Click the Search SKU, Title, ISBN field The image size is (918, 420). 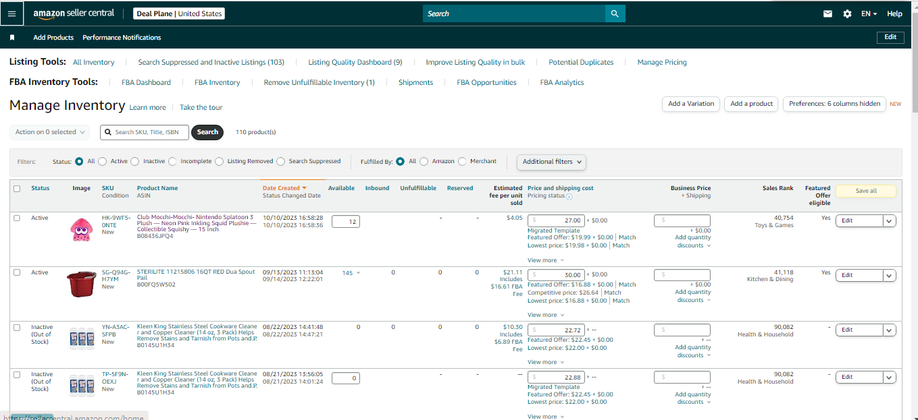145,132
